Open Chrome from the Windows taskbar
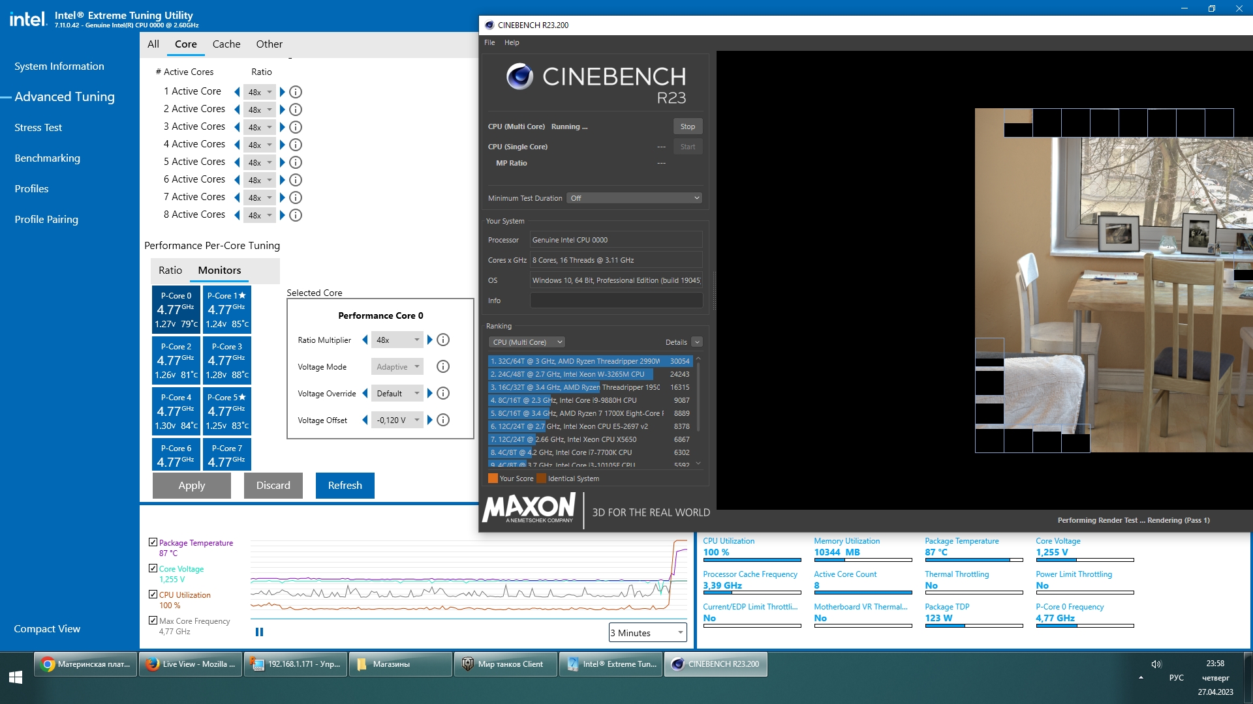This screenshot has height=704, width=1253. point(85,664)
